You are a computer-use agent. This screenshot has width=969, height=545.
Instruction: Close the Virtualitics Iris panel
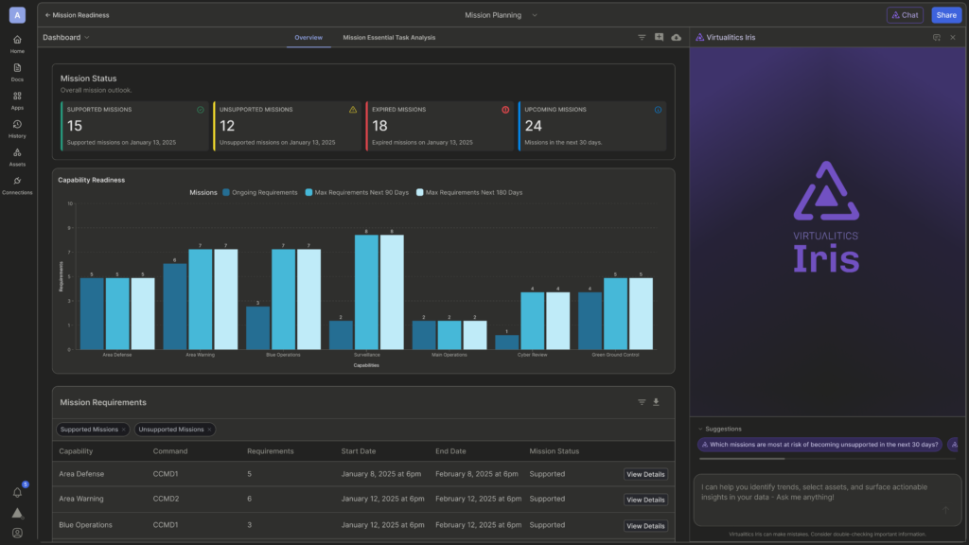click(x=953, y=38)
